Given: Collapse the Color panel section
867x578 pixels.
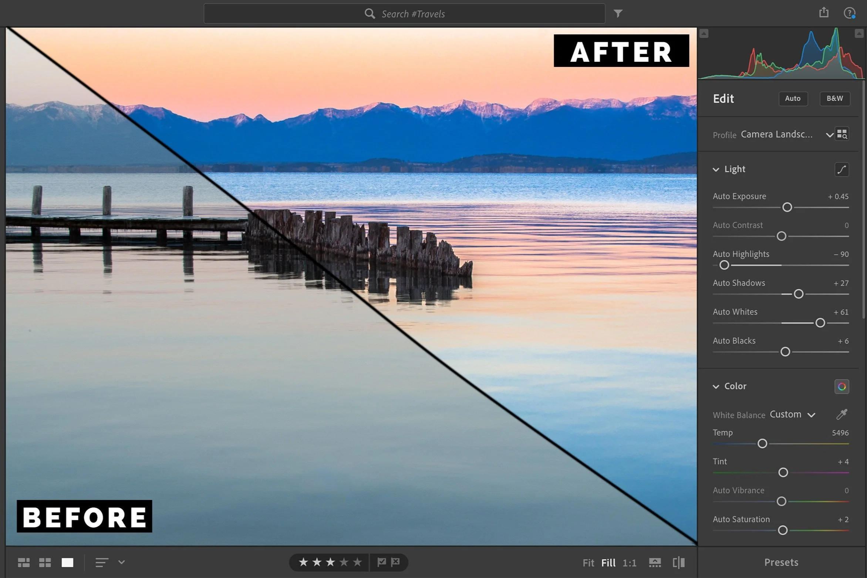Looking at the screenshot, I should pos(716,386).
